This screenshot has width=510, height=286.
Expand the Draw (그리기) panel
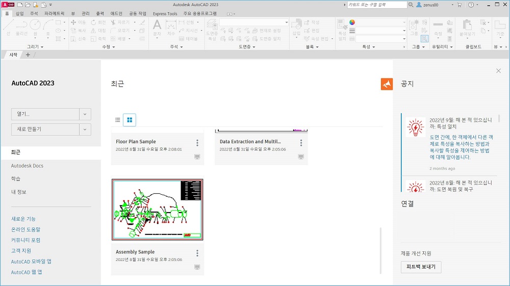click(x=35, y=47)
